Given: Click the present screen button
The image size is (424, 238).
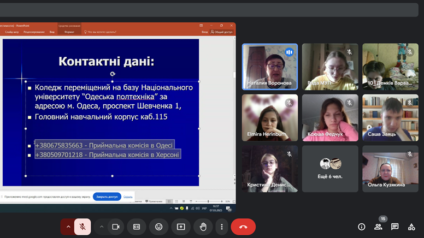Looking at the screenshot, I should tap(181, 227).
